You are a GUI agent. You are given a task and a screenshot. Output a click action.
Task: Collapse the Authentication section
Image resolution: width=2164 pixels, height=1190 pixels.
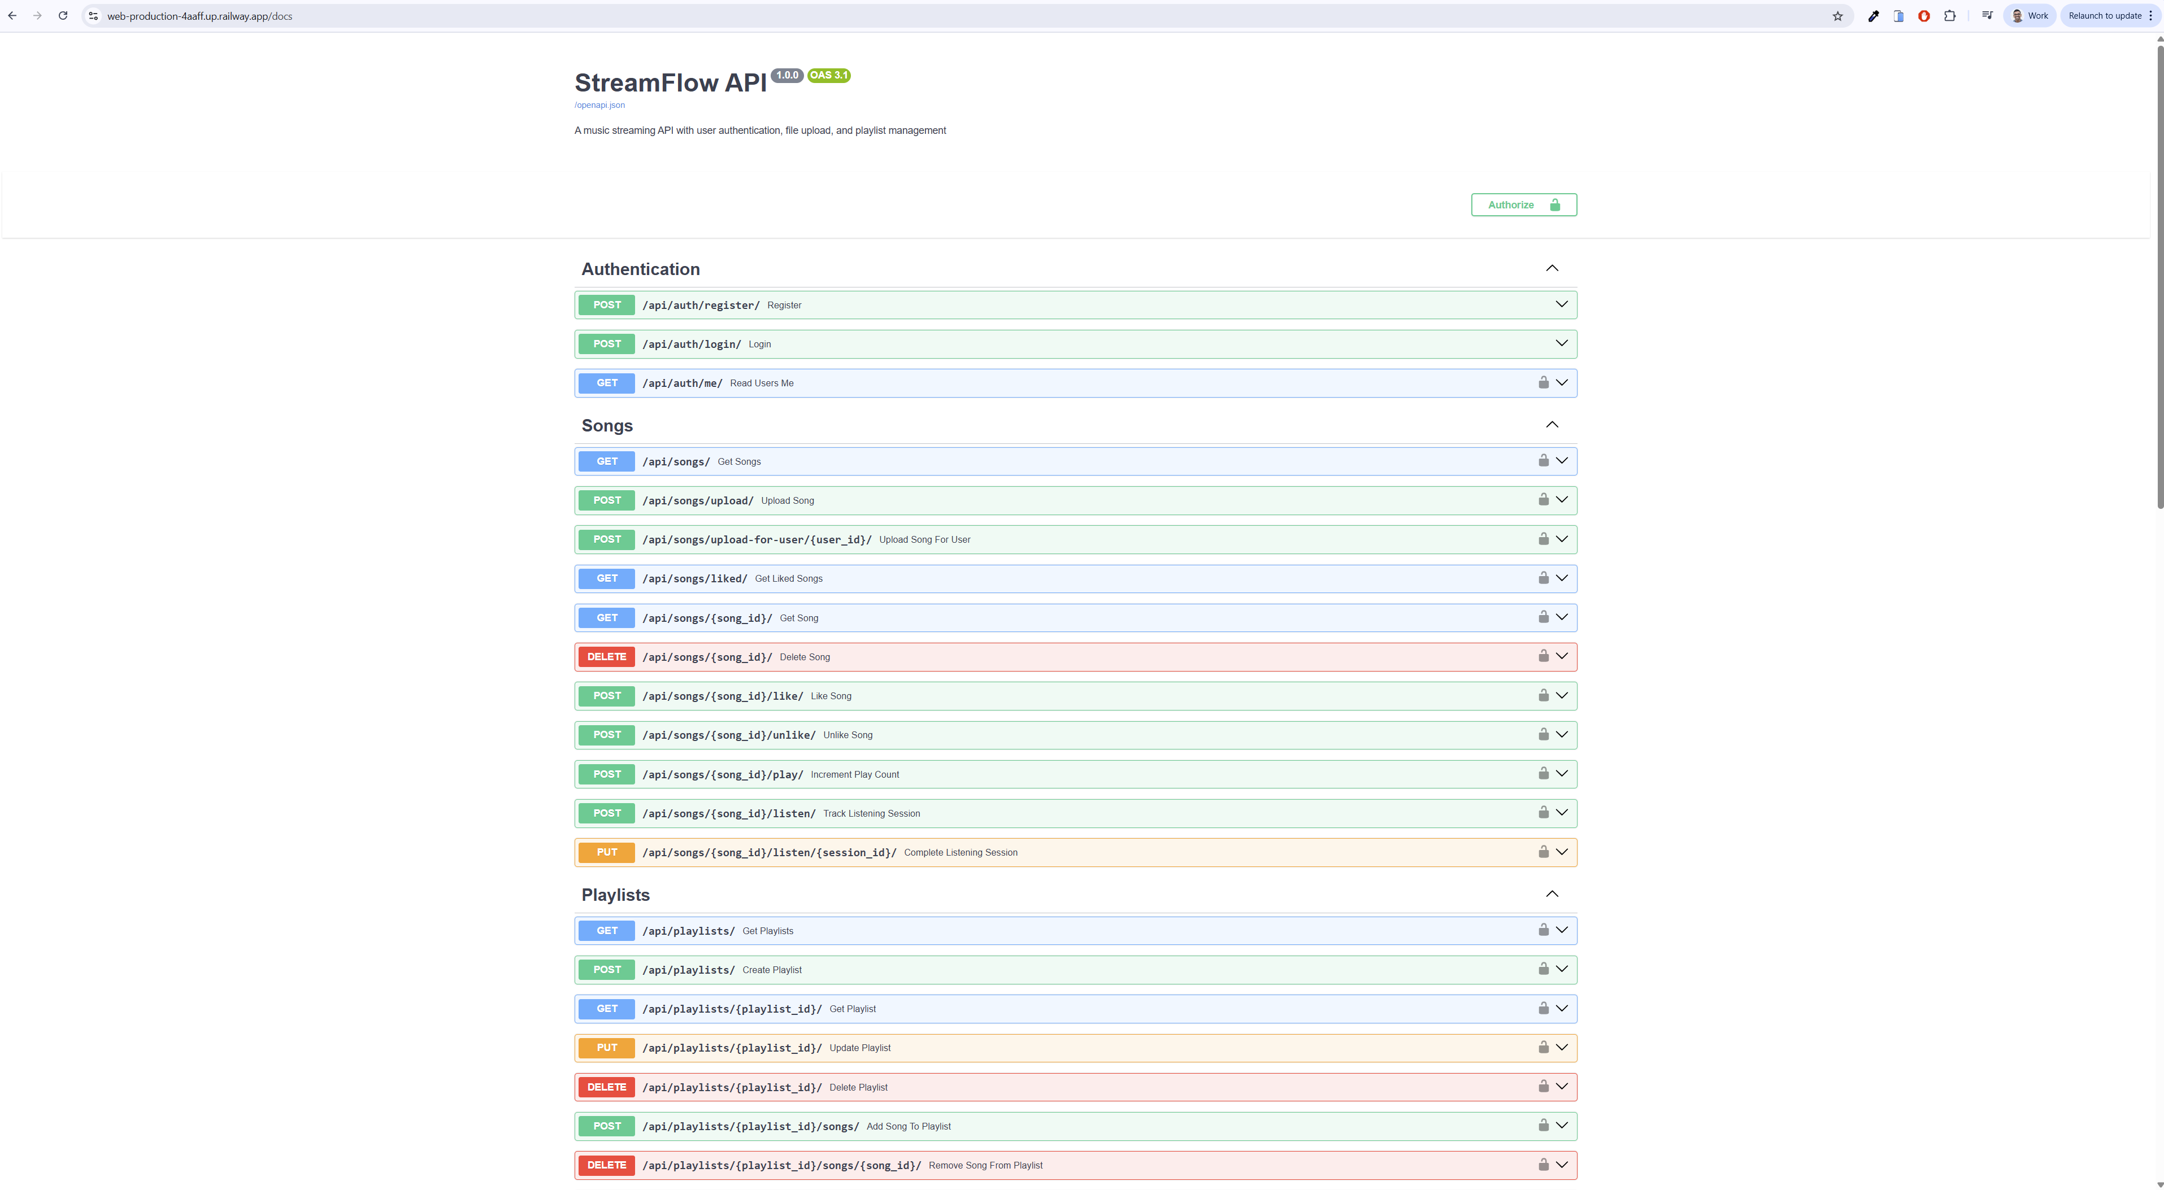pyautogui.click(x=1552, y=269)
